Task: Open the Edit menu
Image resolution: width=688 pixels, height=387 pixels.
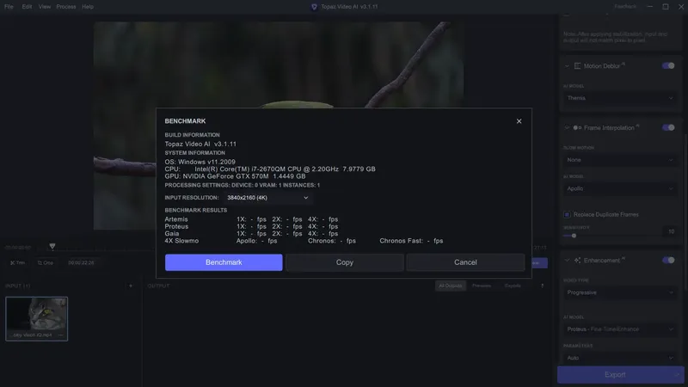Action: tap(27, 7)
